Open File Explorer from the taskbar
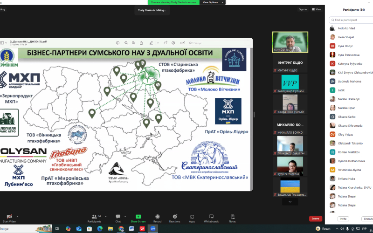 coord(111,229)
